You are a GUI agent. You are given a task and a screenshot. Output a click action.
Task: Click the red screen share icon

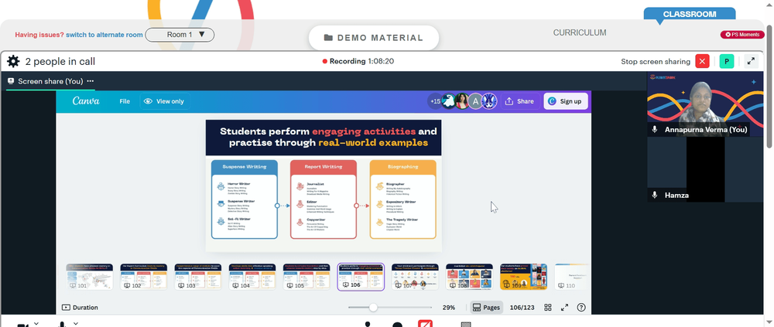(425, 324)
